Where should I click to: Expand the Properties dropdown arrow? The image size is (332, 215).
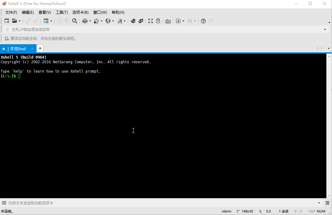tap(51, 21)
